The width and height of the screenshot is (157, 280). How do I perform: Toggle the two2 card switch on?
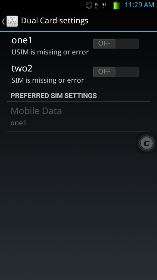[116, 72]
